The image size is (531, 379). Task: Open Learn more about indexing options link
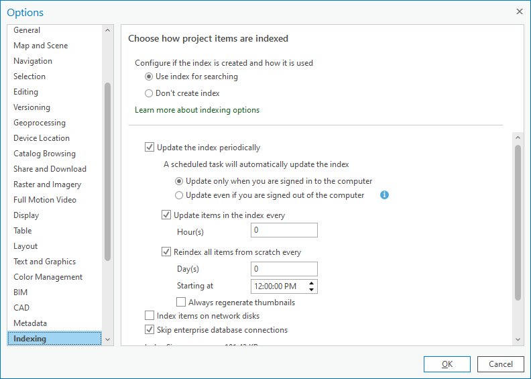click(x=197, y=110)
